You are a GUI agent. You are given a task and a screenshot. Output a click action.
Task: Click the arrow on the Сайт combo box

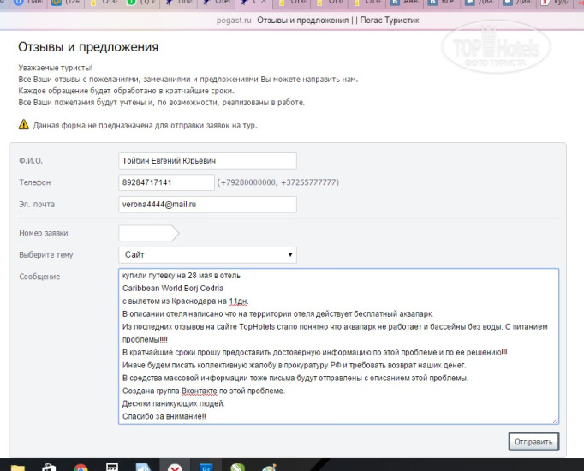click(290, 254)
